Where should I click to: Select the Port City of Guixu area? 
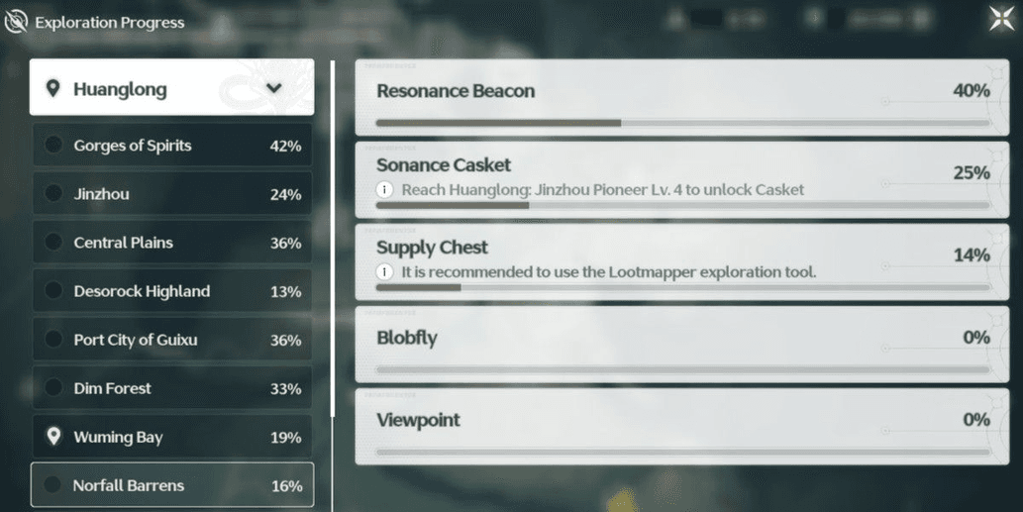[x=172, y=339]
